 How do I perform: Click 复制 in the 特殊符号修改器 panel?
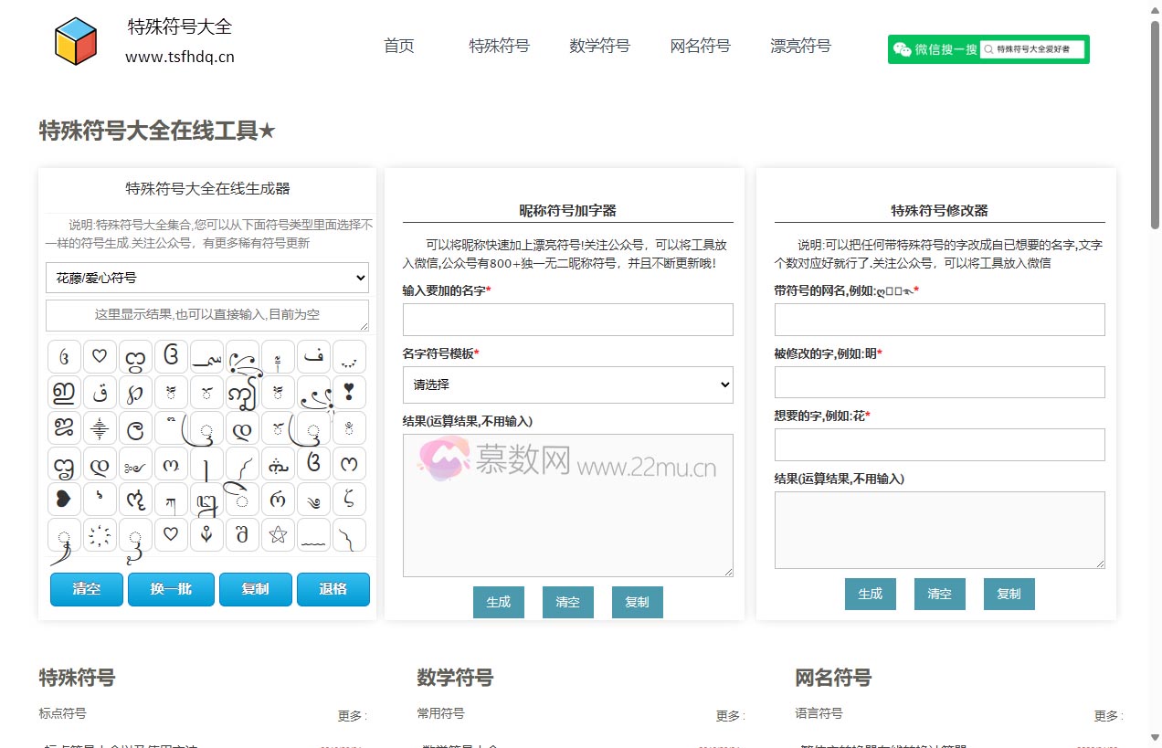(1009, 594)
